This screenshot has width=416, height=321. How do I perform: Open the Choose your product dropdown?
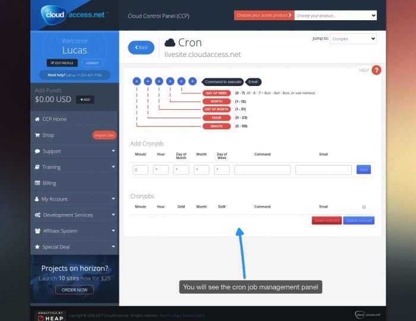(x=336, y=15)
